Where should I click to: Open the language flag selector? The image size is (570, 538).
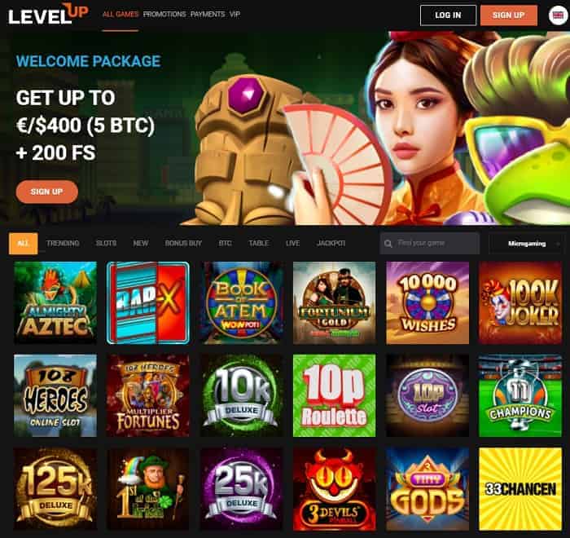(558, 15)
